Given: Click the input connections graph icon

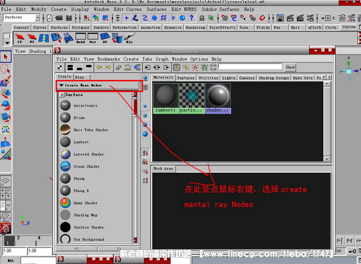Looking at the screenshot, I should click(148, 67).
